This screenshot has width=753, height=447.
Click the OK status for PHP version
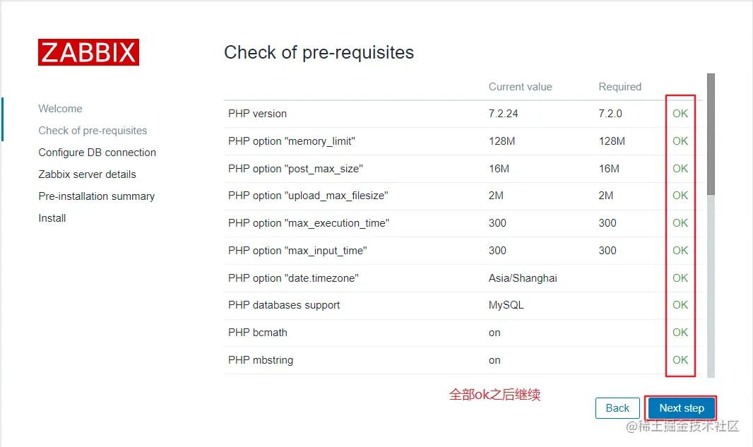[680, 114]
